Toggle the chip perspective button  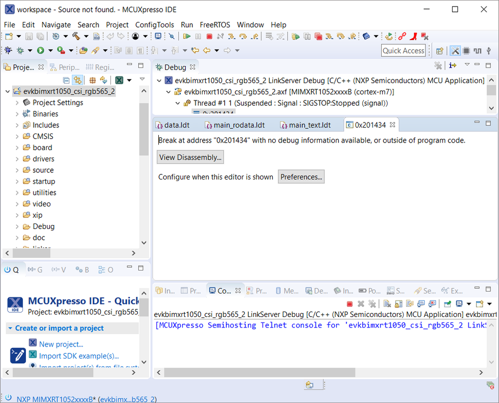click(466, 50)
